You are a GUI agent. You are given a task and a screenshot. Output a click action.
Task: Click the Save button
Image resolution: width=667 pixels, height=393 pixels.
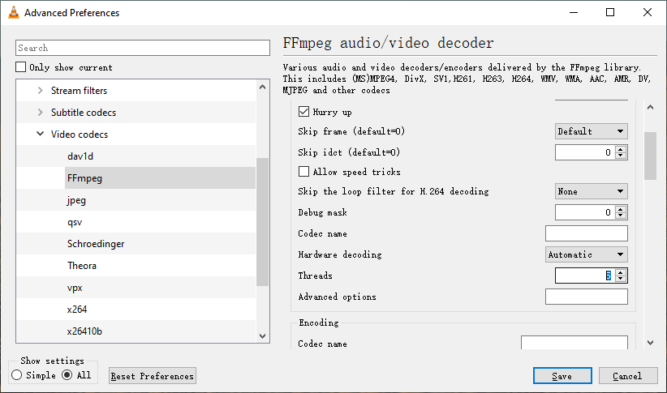(x=562, y=376)
